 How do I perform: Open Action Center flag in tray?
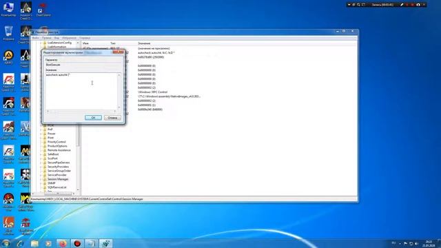click(x=405, y=243)
